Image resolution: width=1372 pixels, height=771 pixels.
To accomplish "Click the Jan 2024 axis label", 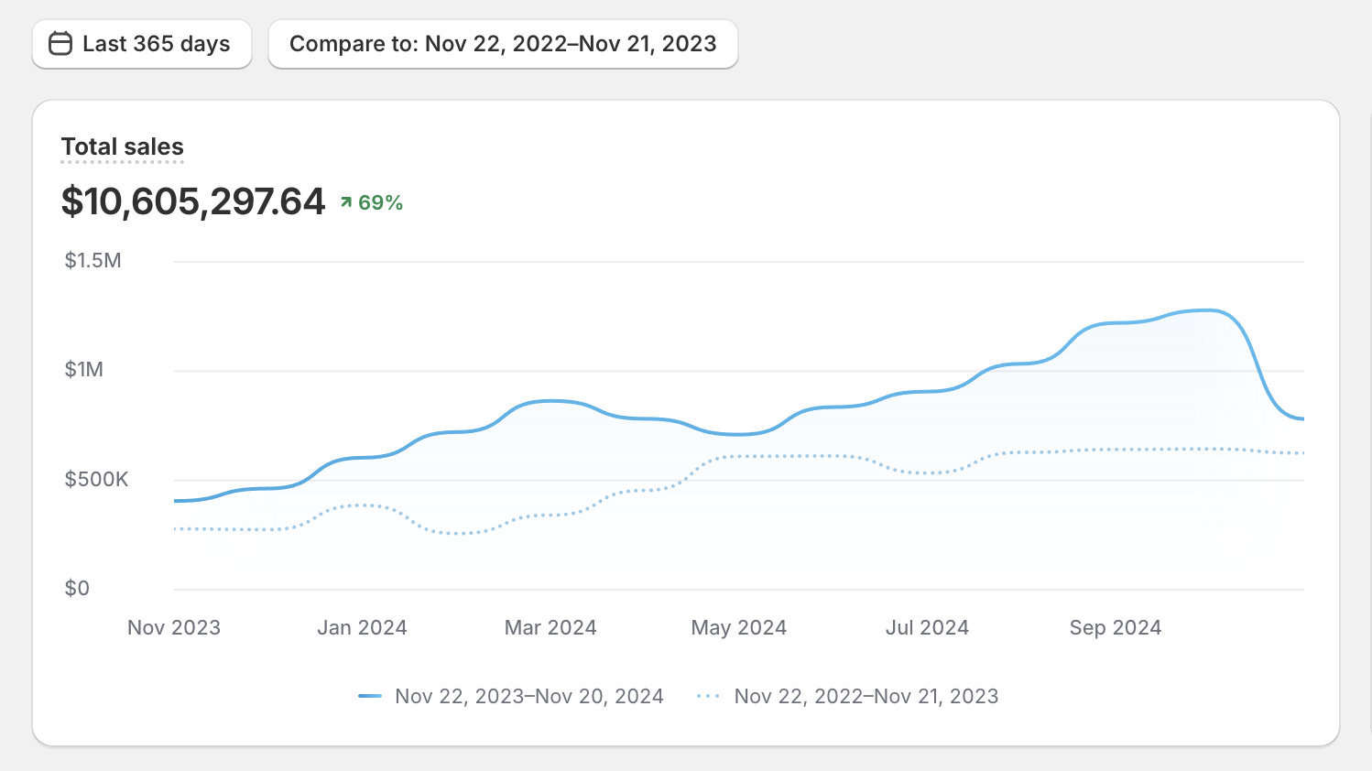I will point(362,627).
